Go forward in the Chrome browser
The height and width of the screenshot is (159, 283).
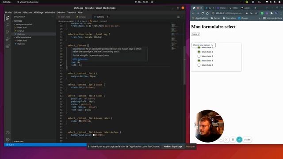point(198,13)
